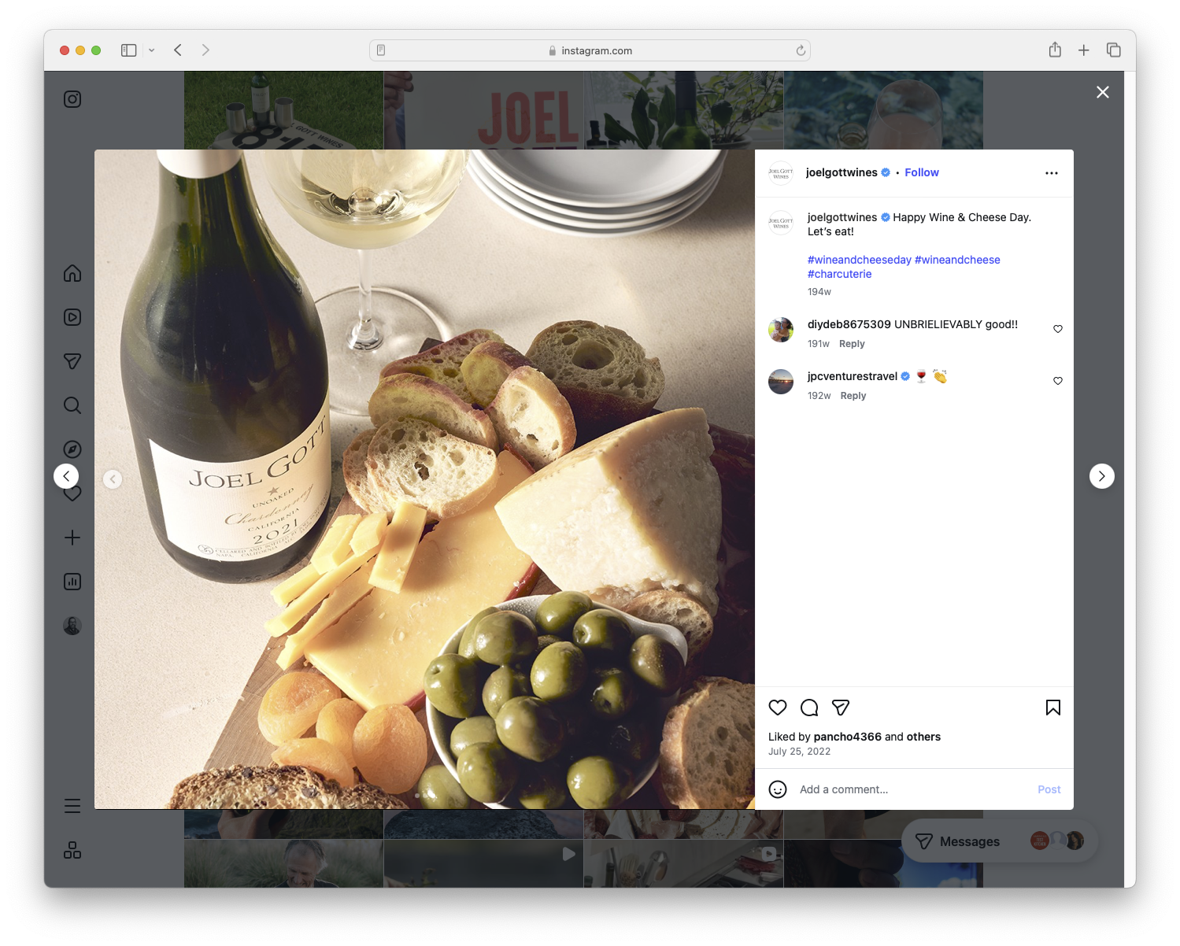This screenshot has width=1180, height=946.
Task: Show previous carousel image in the post
Action: tap(113, 479)
